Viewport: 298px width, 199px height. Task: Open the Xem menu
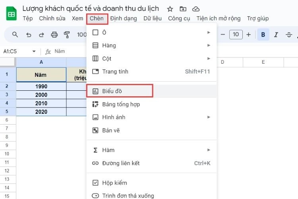(77, 18)
